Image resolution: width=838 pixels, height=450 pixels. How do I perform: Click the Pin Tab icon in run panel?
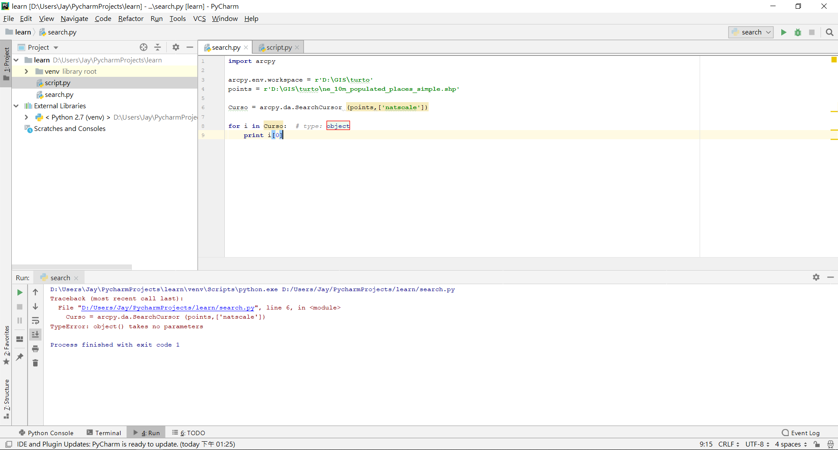(19, 357)
